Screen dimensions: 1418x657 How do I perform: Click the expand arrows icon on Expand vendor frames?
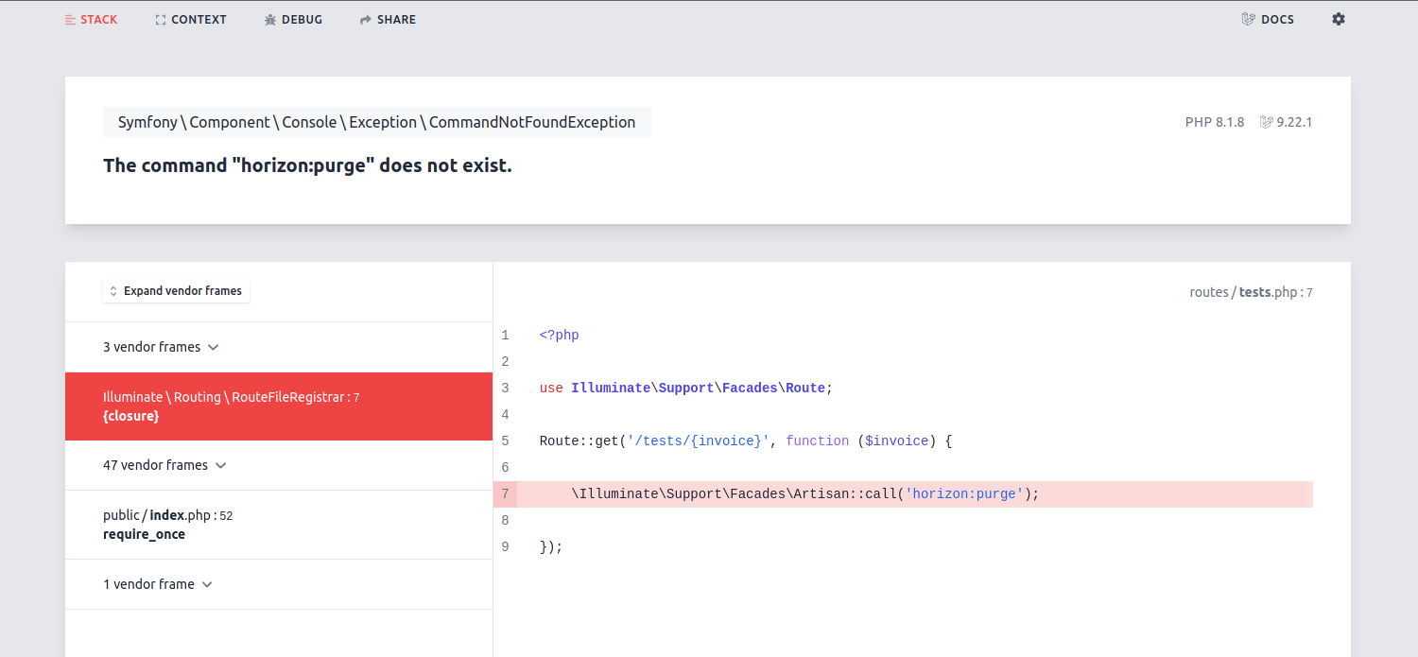tap(112, 291)
